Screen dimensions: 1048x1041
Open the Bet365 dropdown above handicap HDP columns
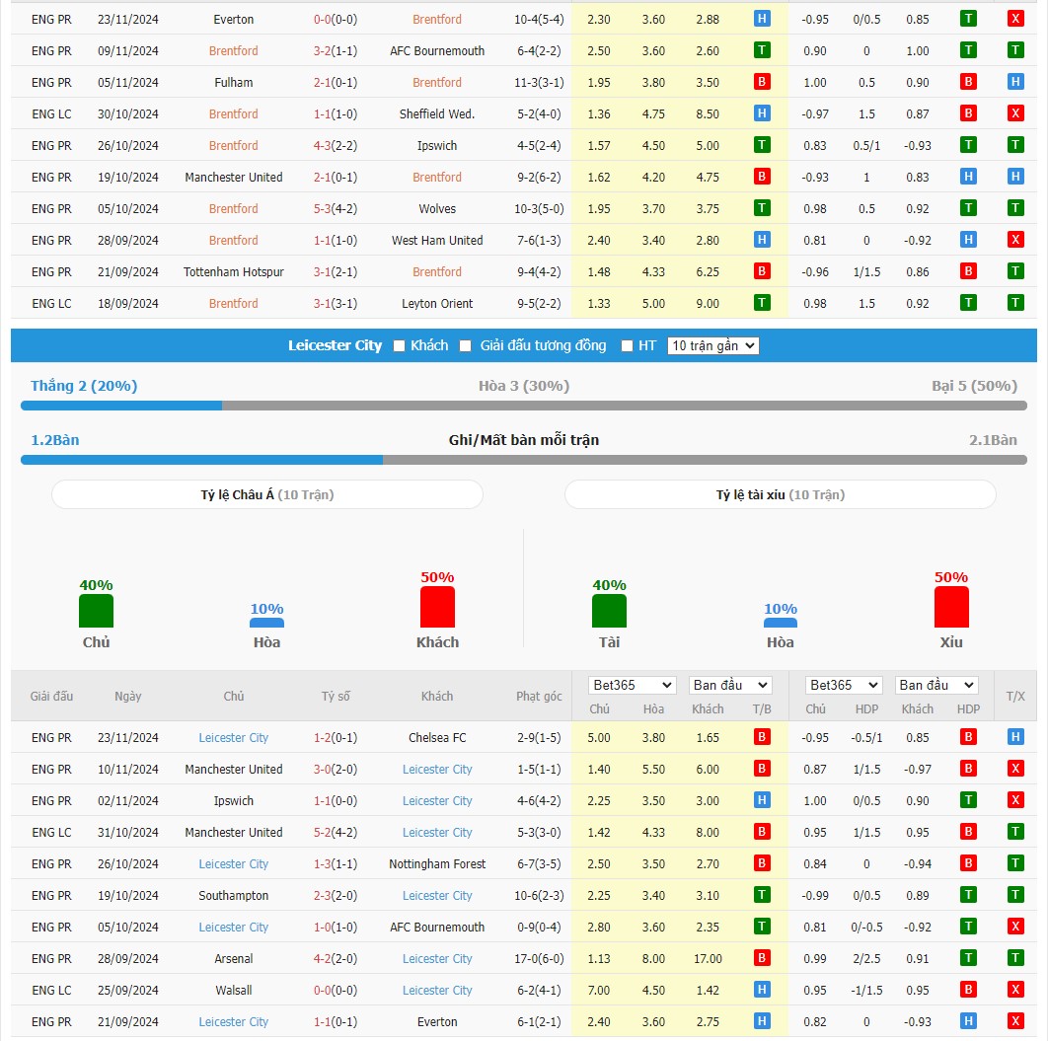[x=844, y=685]
